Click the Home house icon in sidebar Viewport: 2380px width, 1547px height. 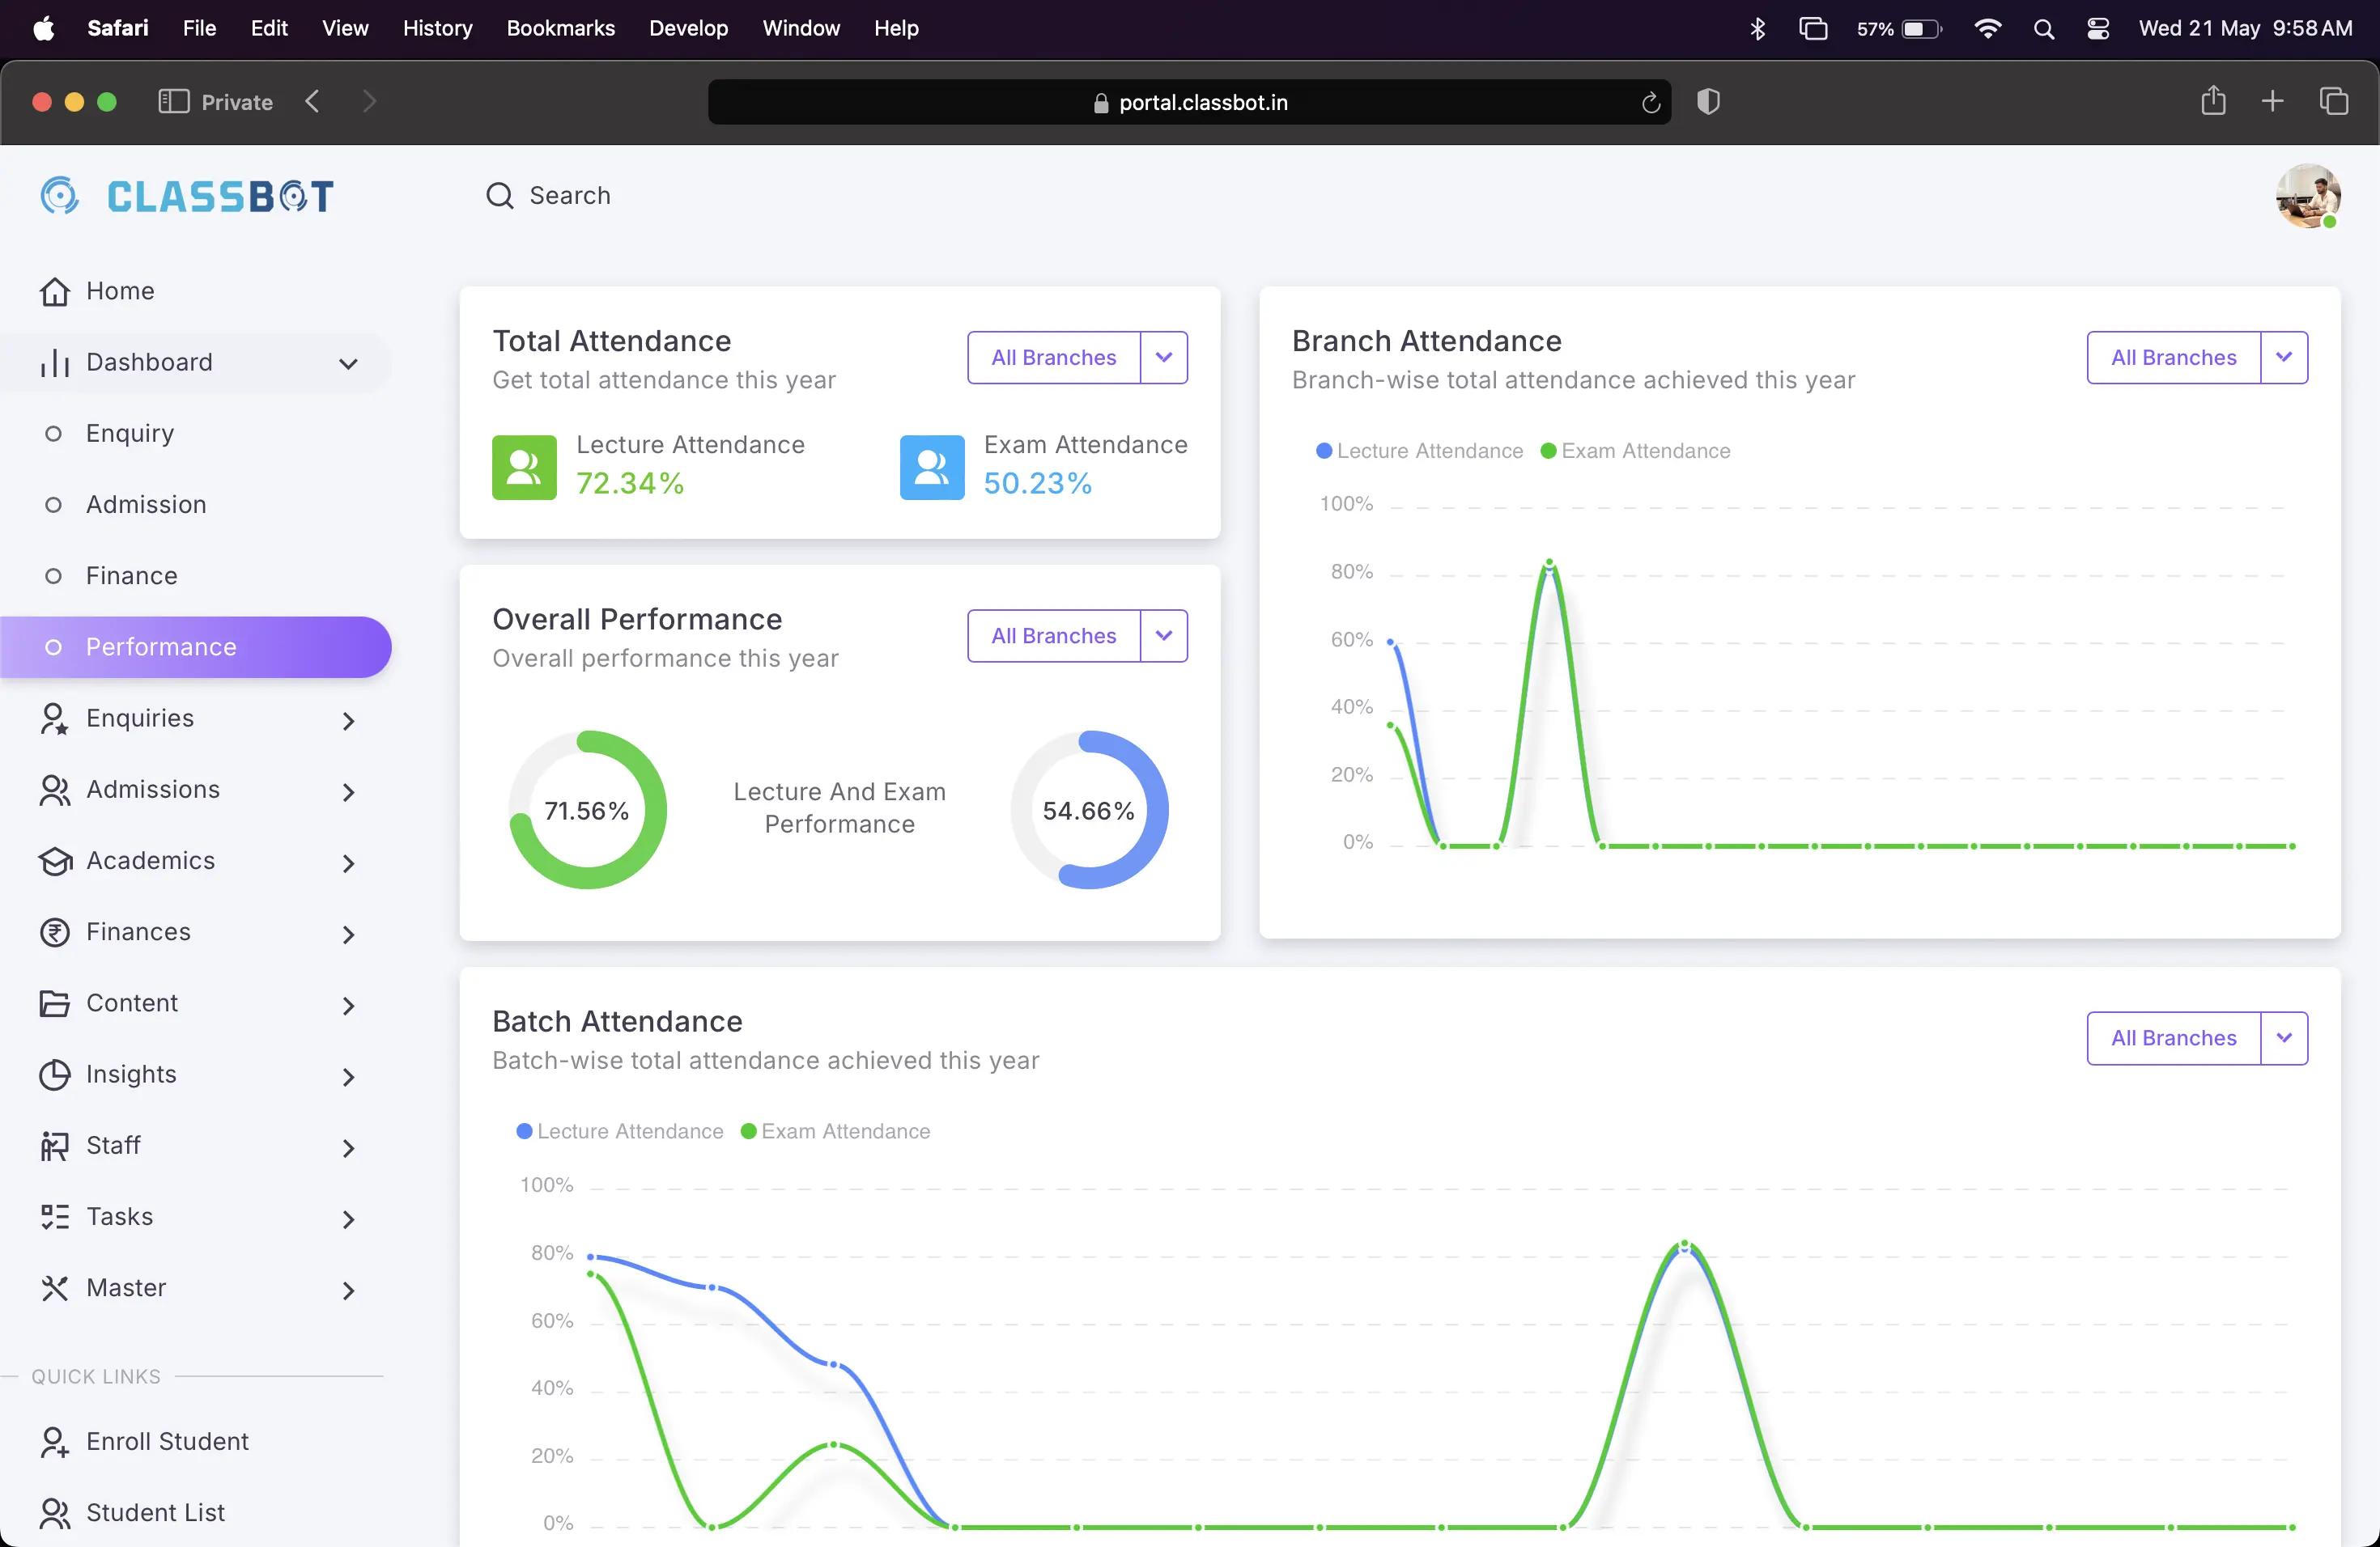[54, 290]
